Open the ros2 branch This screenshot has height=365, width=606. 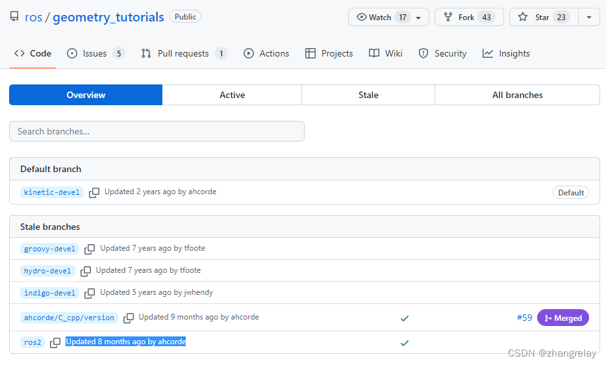[32, 342]
